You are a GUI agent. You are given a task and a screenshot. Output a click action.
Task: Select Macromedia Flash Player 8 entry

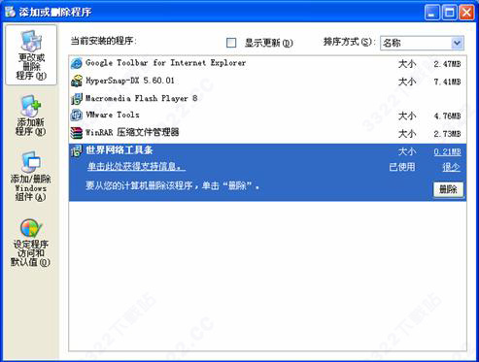(267, 98)
